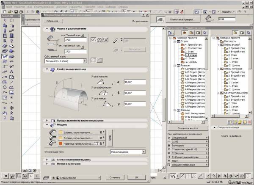Click the Save floppy disk toolbar icon
Screen dimensions: 254x185
pyautogui.click(x=16, y=12)
